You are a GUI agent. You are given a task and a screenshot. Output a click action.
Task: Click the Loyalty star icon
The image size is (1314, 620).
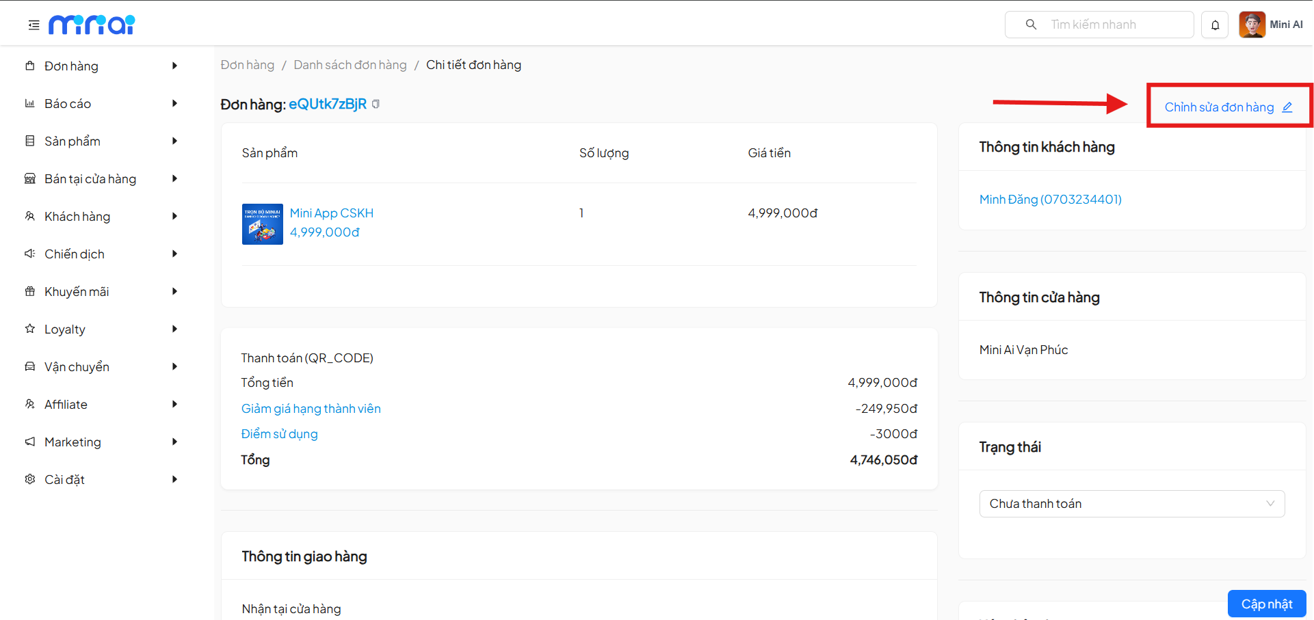[x=30, y=329]
